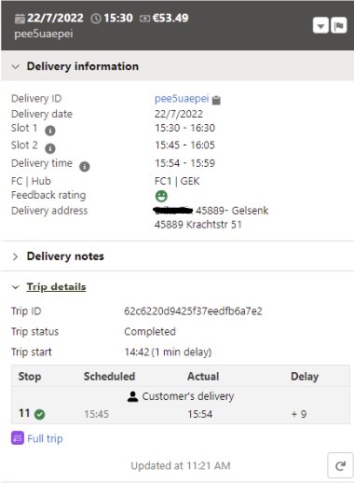Open the Trip details heading link
This screenshot has height=483, width=354.
point(56,287)
